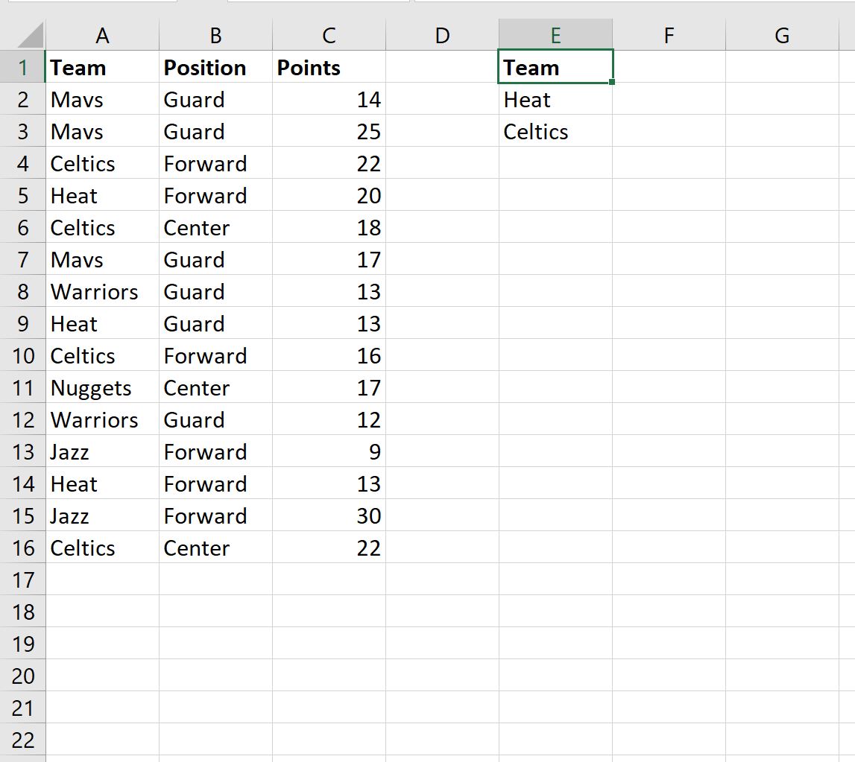Select the cell with 30 points
This screenshot has width=855, height=762.
[329, 516]
